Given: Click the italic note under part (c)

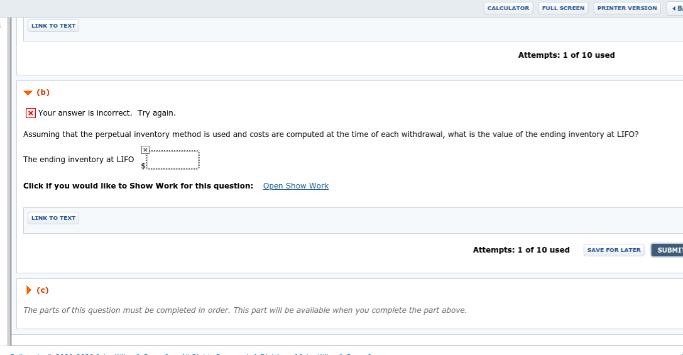Looking at the screenshot, I should [x=244, y=310].
